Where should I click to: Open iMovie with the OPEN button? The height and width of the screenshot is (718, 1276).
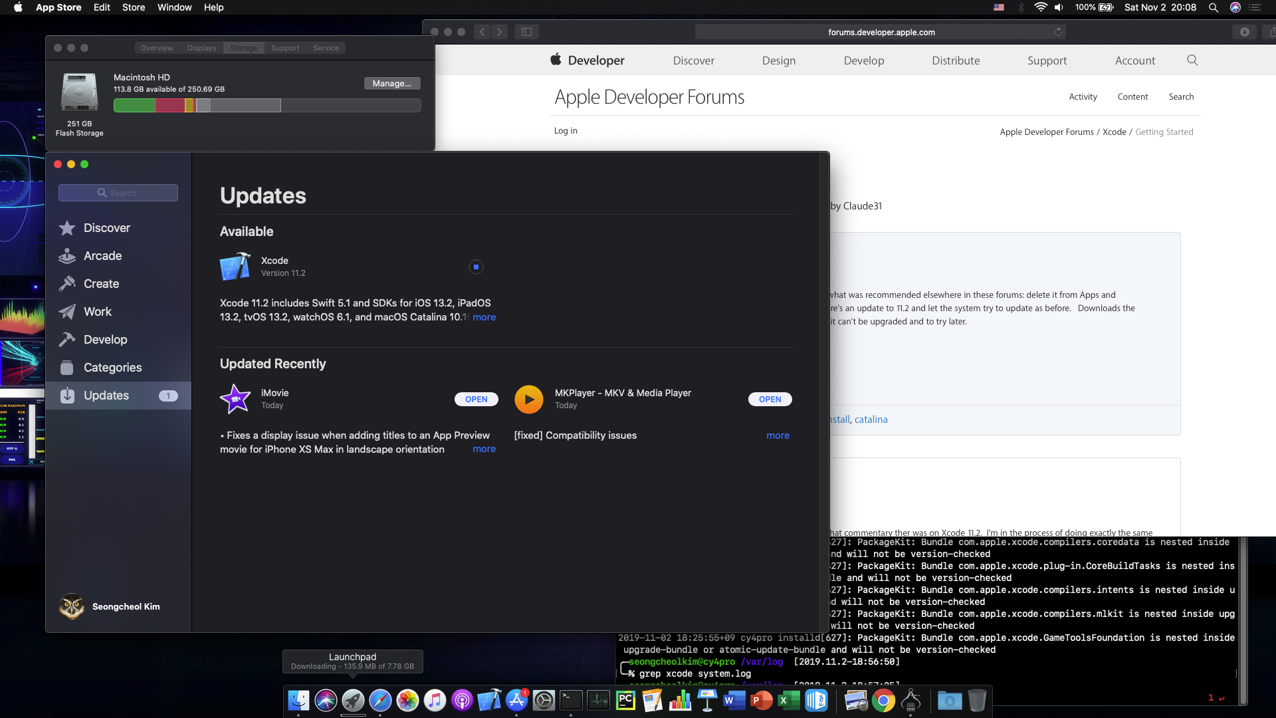(x=476, y=399)
